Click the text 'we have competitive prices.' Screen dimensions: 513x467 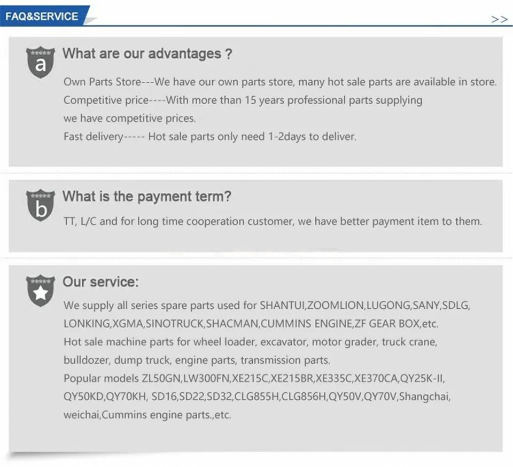[x=129, y=119]
